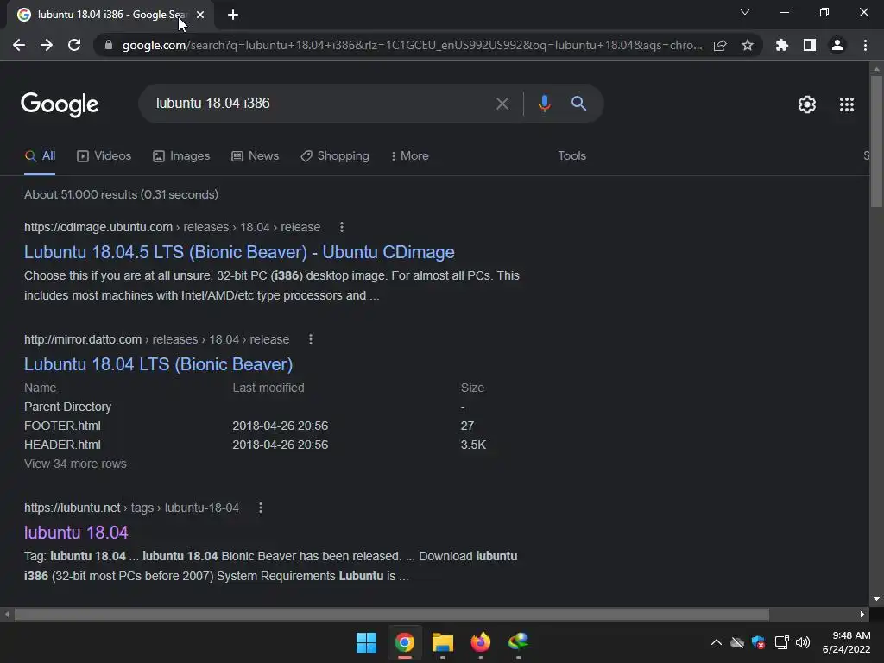This screenshot has width=884, height=663.
Task: Open clock and date 9:48 AM
Action: (846, 642)
